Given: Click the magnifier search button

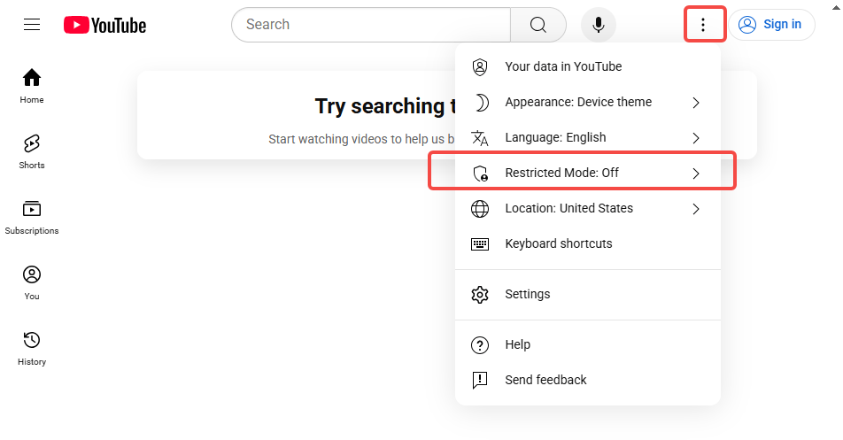Looking at the screenshot, I should point(538,25).
